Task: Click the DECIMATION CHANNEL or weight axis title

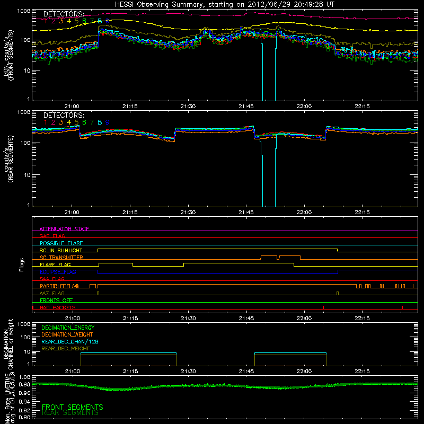Action: coord(8,344)
